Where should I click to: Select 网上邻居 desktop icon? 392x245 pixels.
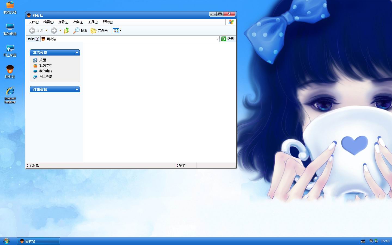point(10,51)
